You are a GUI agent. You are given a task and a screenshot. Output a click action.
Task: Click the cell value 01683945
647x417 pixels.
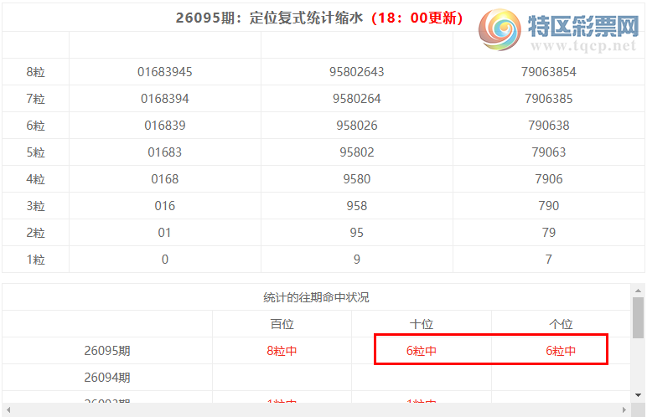[x=165, y=72]
